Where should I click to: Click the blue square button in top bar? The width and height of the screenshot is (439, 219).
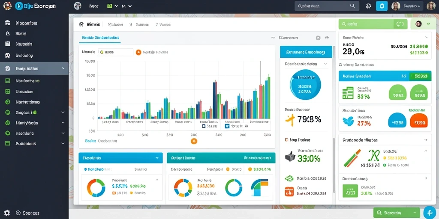(x=382, y=6)
